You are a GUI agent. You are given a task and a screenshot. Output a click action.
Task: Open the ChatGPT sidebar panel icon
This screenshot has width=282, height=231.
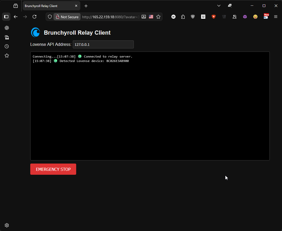click(x=7, y=28)
